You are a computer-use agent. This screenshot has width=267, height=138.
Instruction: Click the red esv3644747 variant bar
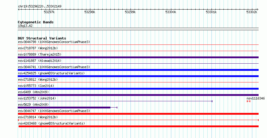[138, 114]
